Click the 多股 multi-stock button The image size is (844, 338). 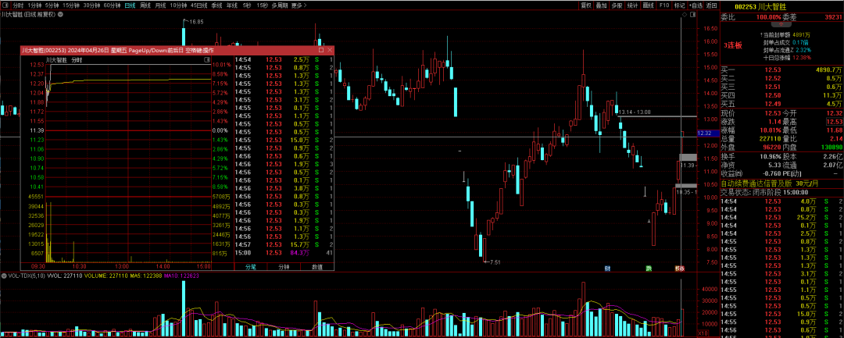point(617,5)
